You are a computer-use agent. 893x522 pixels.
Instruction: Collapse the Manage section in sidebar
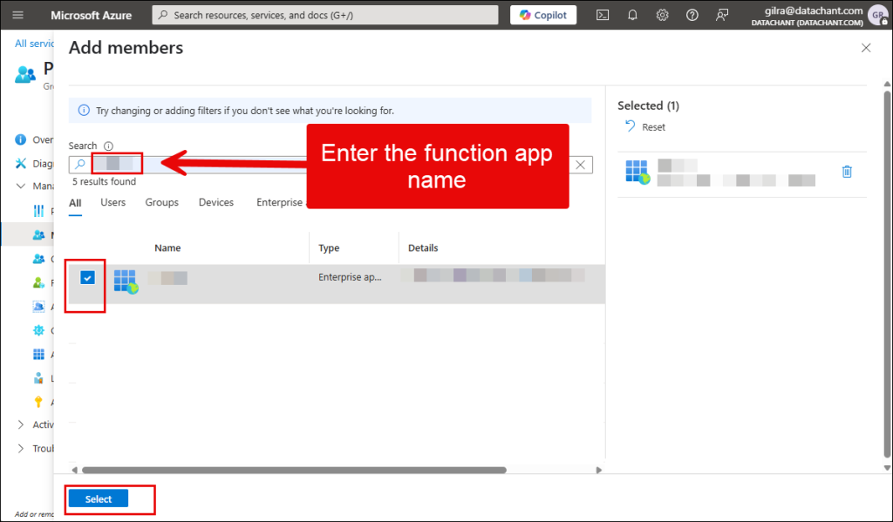click(x=22, y=186)
